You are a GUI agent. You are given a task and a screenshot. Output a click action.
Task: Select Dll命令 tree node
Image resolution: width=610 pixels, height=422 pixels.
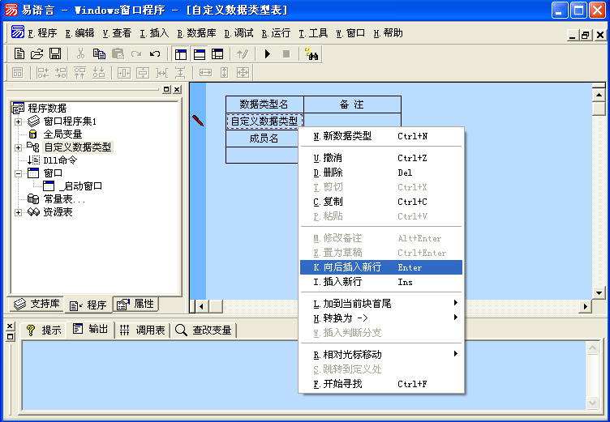tap(60, 160)
